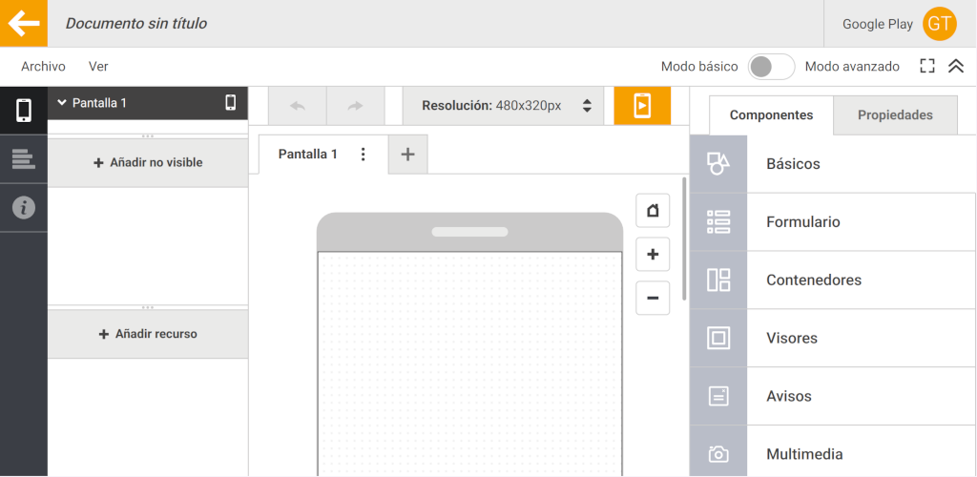
Task: Click the Visores frame icon
Action: [718, 338]
